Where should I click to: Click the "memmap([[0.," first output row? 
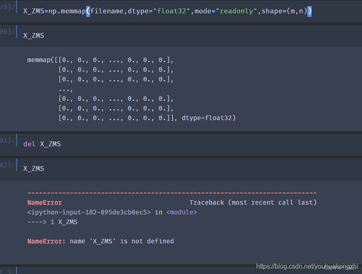100,60
